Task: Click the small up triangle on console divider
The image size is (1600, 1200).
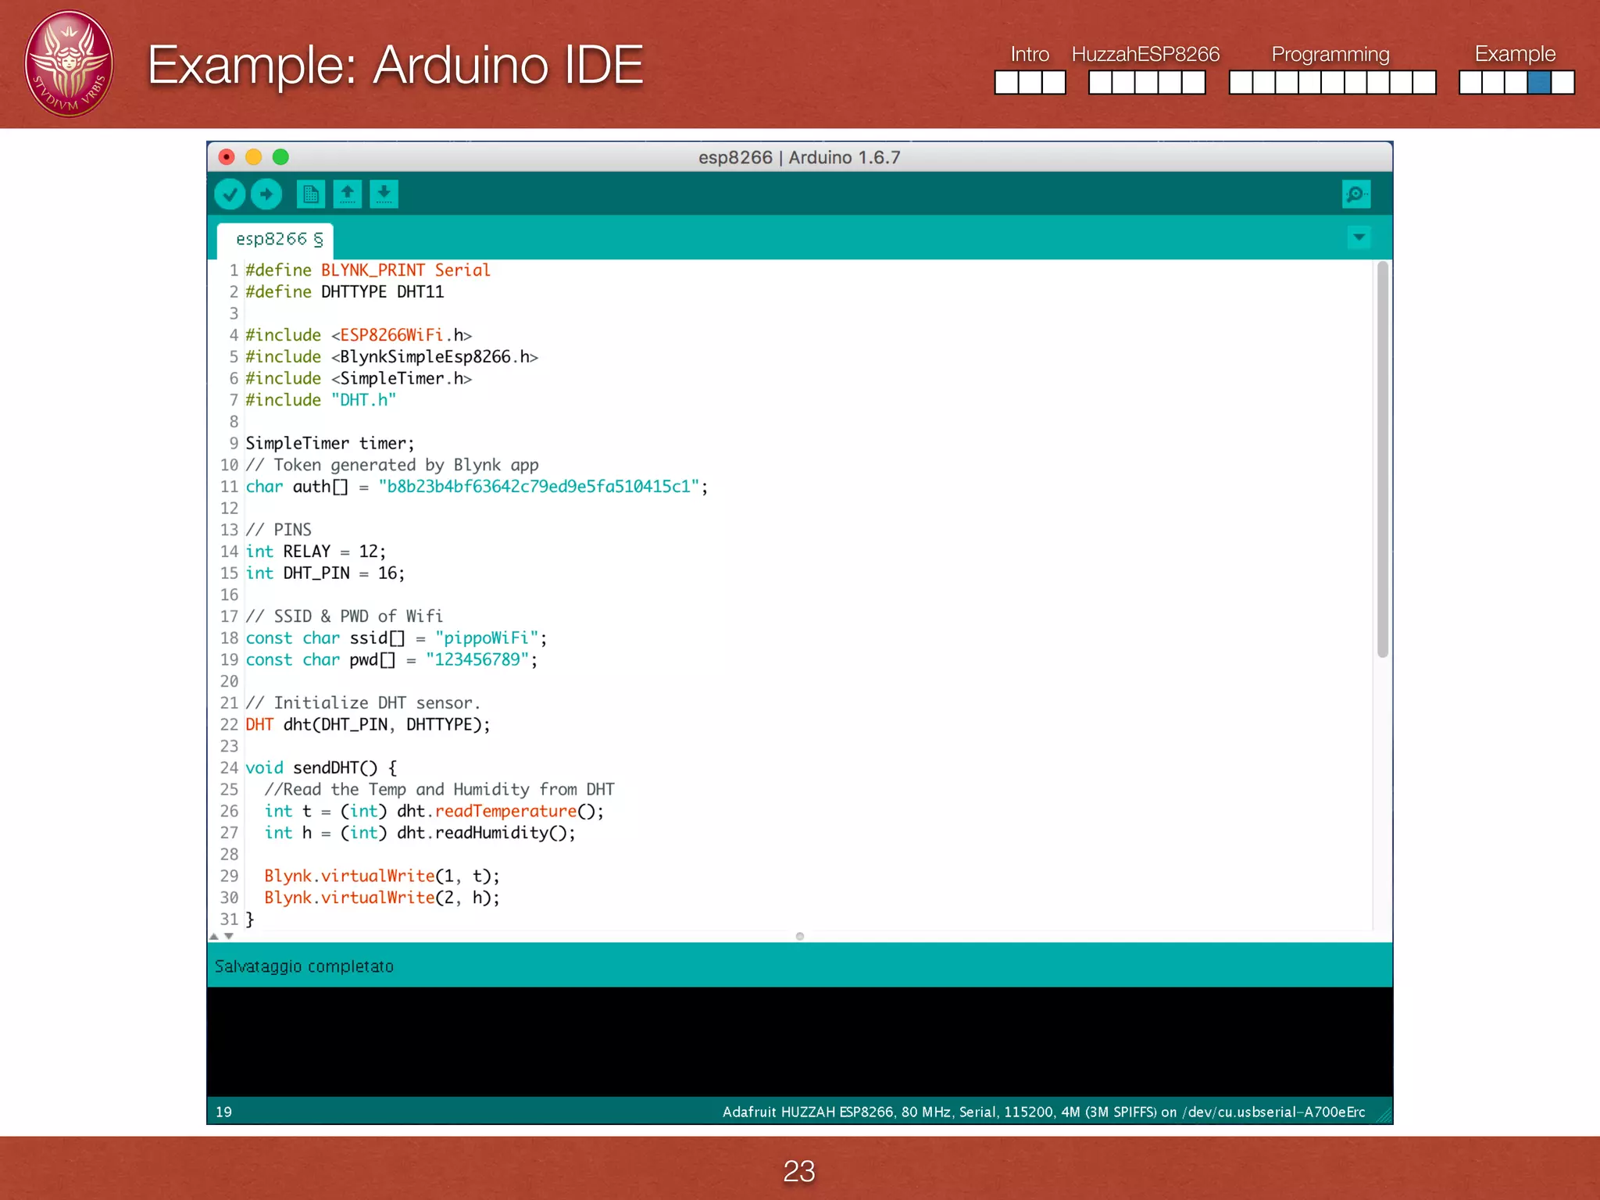Action: tap(214, 936)
